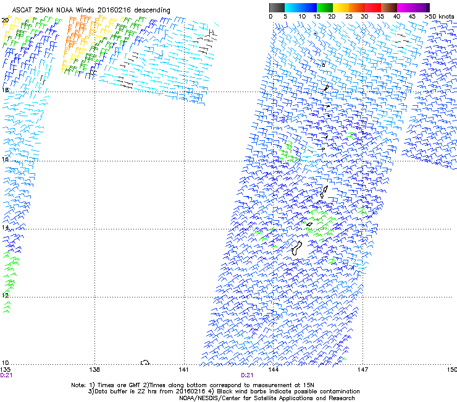
Task: Click the latitude label '18'
Action: [x=5, y=90]
